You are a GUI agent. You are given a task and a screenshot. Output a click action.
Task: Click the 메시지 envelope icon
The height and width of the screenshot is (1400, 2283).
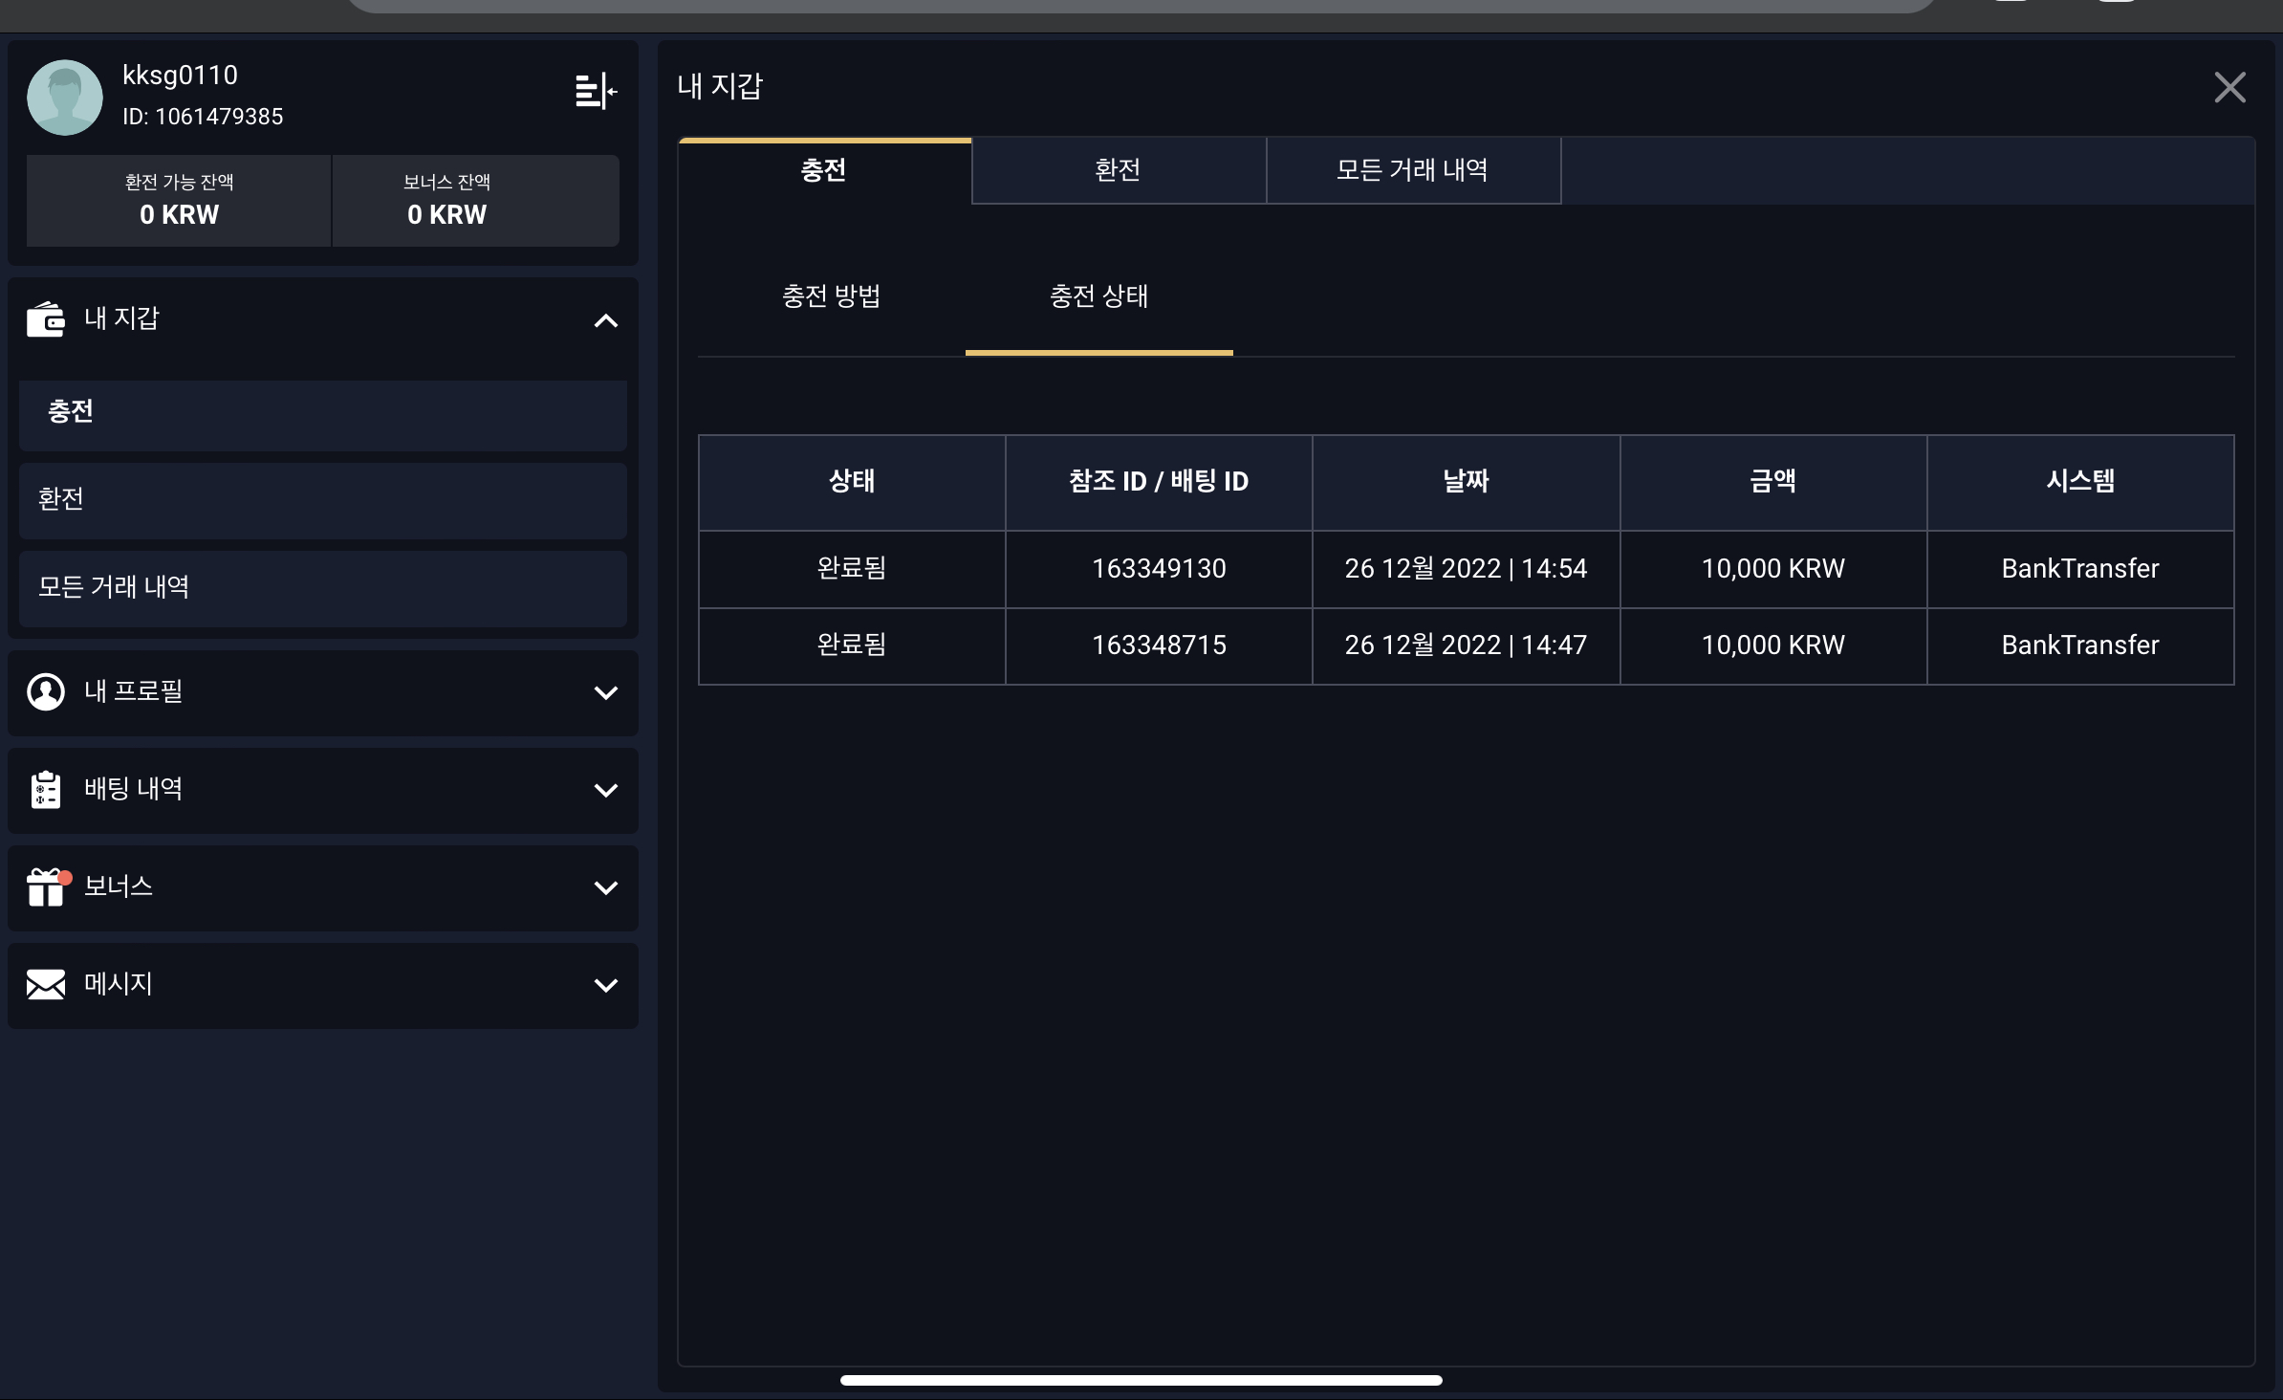[x=46, y=984]
